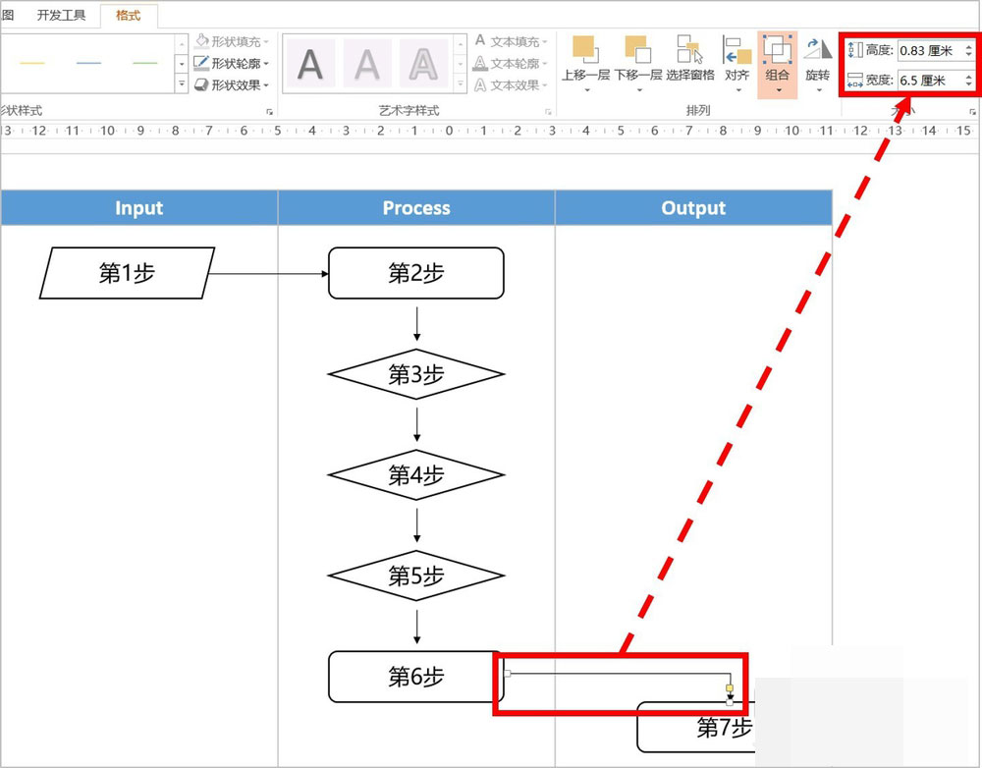Click the 下移一层 send backward icon
This screenshot has width=982, height=768.
click(638, 49)
